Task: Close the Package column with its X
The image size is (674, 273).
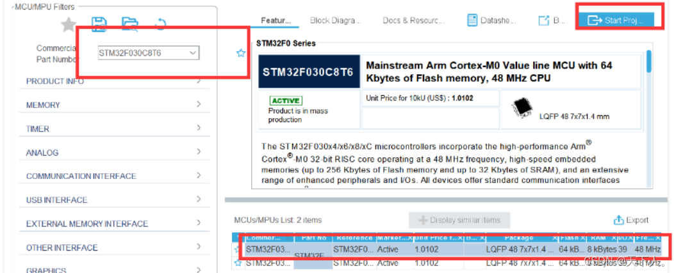Action: [x=554, y=238]
